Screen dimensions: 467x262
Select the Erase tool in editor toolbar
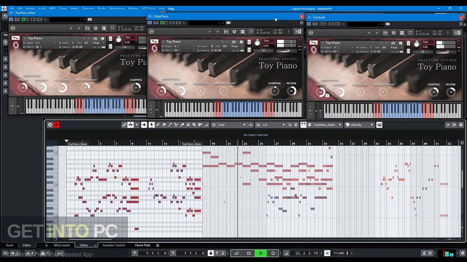coord(164,125)
